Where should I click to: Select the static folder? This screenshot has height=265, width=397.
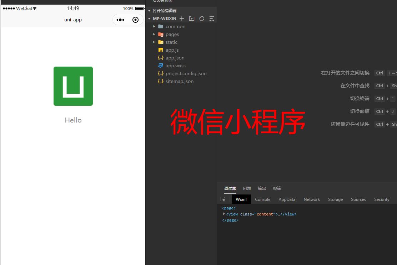(x=171, y=42)
